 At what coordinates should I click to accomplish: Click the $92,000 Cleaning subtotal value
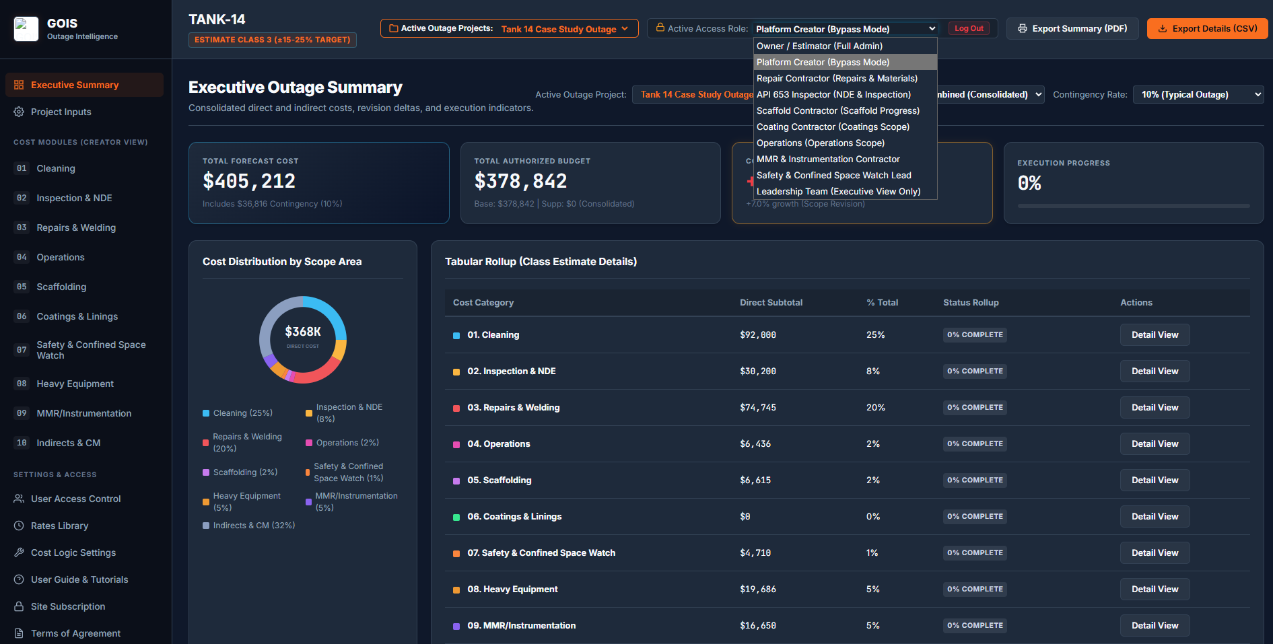[758, 334]
